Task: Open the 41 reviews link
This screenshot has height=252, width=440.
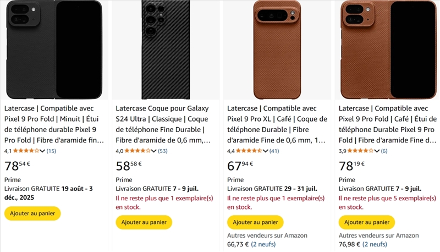Action: click(274, 151)
